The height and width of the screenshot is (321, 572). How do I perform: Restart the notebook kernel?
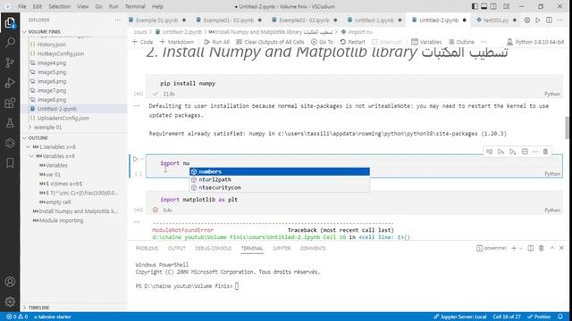(x=352, y=42)
